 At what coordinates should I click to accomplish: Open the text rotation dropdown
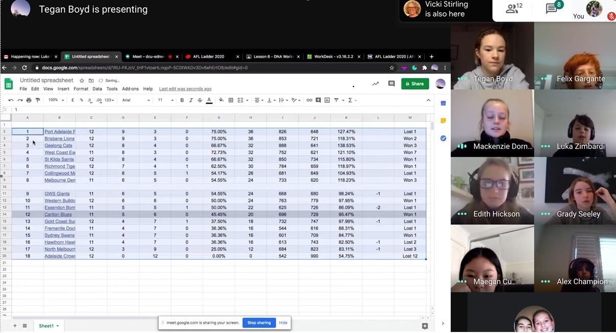pyautogui.click(x=296, y=100)
